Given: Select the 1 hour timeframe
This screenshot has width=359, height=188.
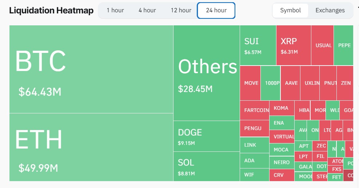Looking at the screenshot, I should (115, 10).
